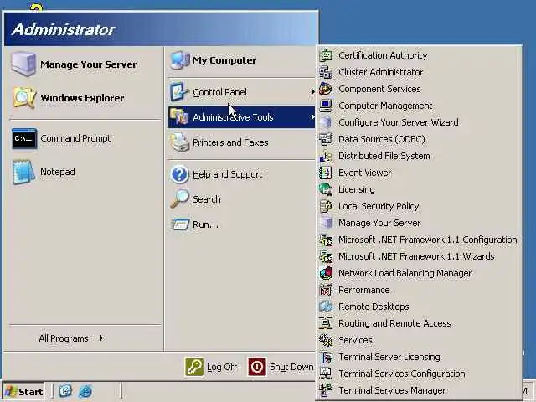Click the Printers and Faxes icon
The image size is (536, 402).
point(179,142)
